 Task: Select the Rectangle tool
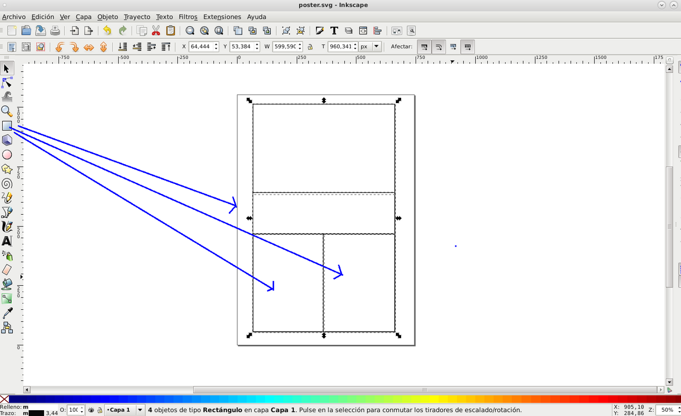[7, 125]
